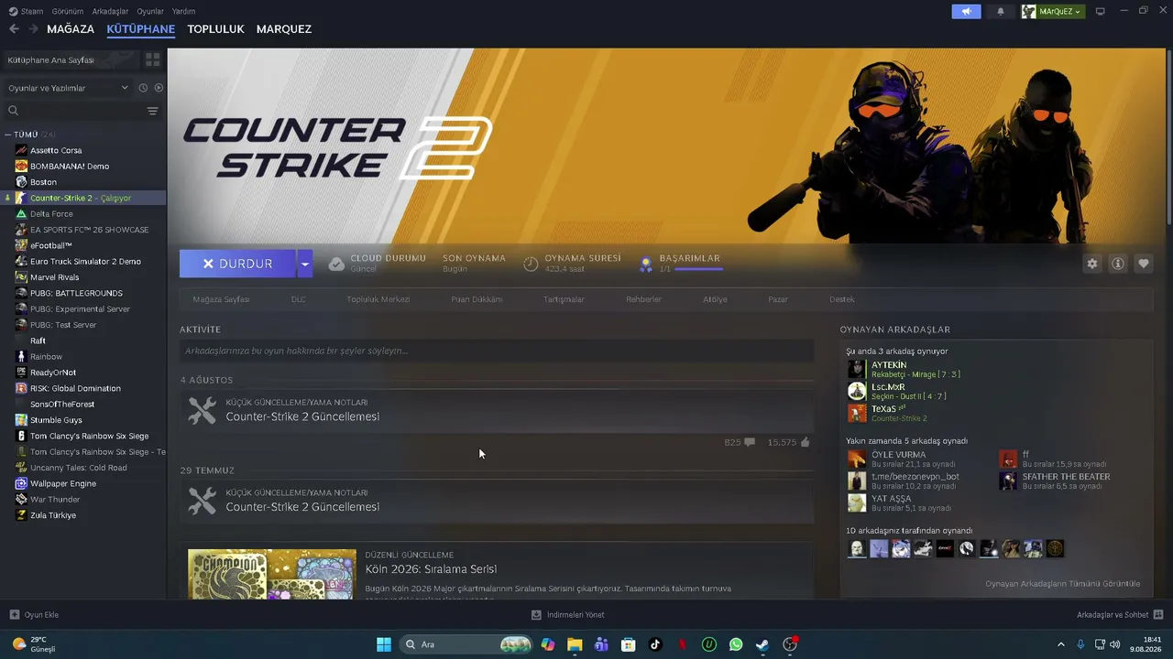Open WhatsApp from the taskbar
The width and height of the screenshot is (1173, 659).
[736, 644]
